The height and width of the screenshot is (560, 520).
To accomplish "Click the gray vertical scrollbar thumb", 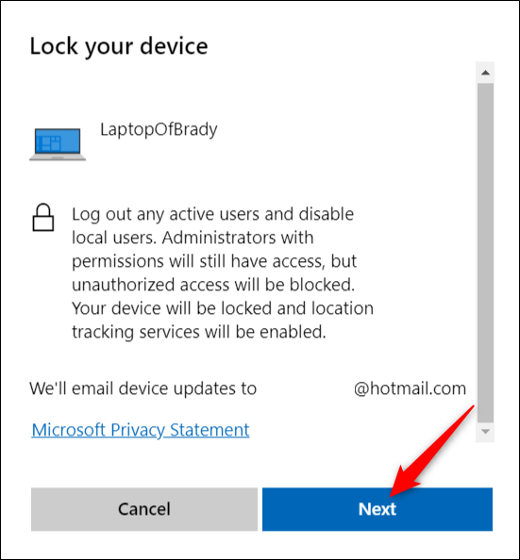I will (x=485, y=253).
